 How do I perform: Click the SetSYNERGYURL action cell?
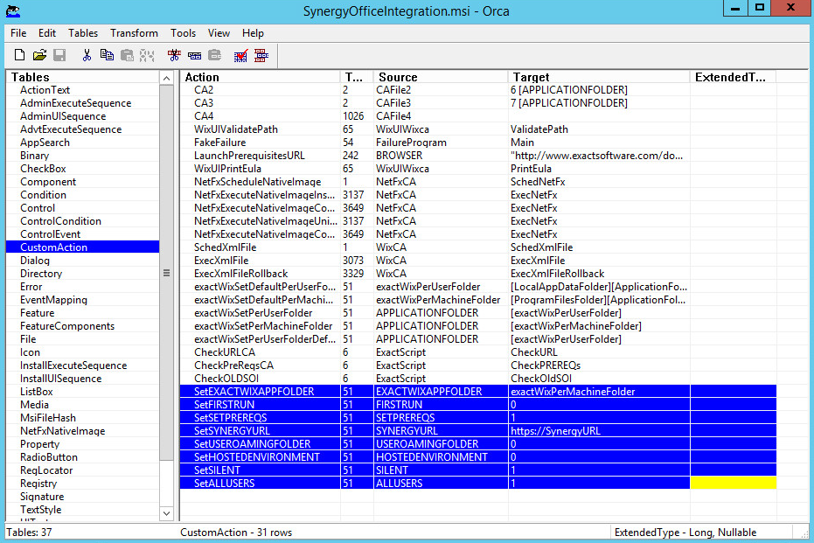[260, 431]
